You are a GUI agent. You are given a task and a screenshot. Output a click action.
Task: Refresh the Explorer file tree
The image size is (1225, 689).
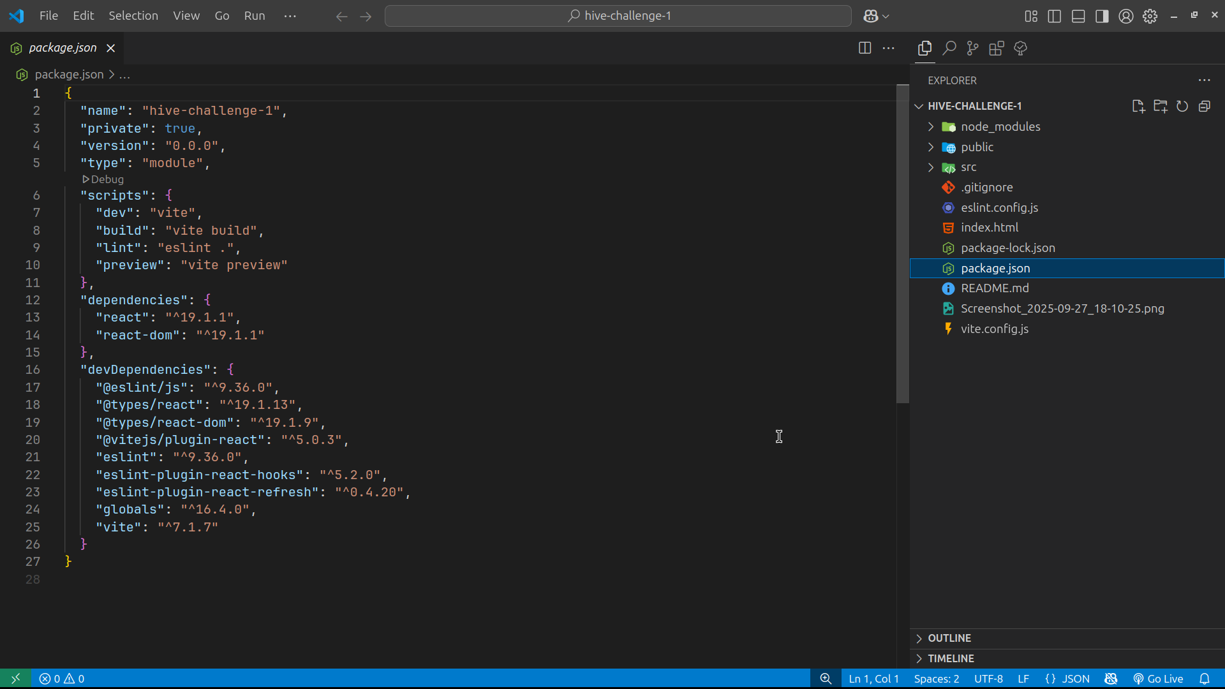tap(1182, 107)
